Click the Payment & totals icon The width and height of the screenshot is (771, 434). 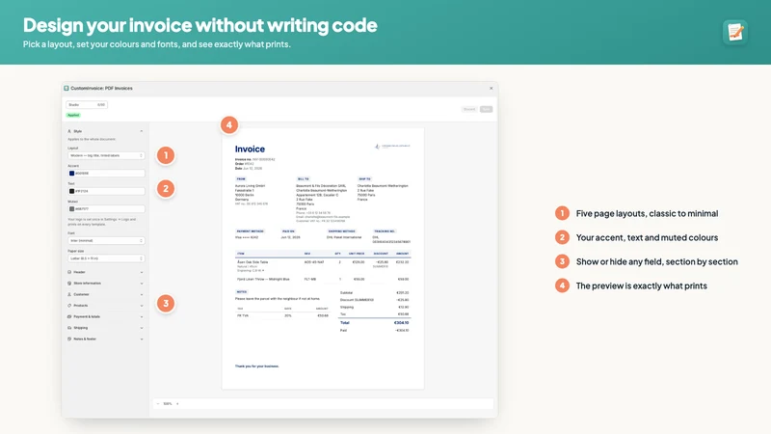click(x=69, y=316)
